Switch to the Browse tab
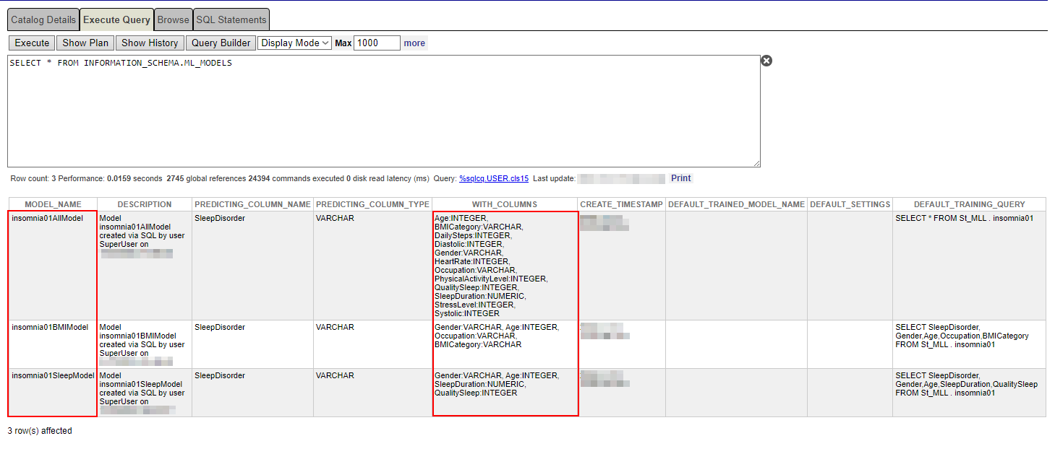Screen dimensions: 1055x454 click(174, 19)
